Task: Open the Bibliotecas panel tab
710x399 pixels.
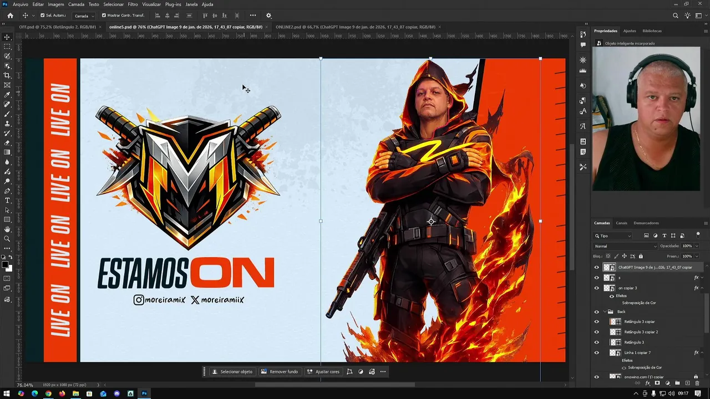Action: point(652,30)
